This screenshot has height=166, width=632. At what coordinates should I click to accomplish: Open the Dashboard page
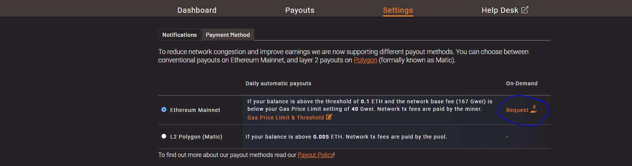(x=197, y=10)
